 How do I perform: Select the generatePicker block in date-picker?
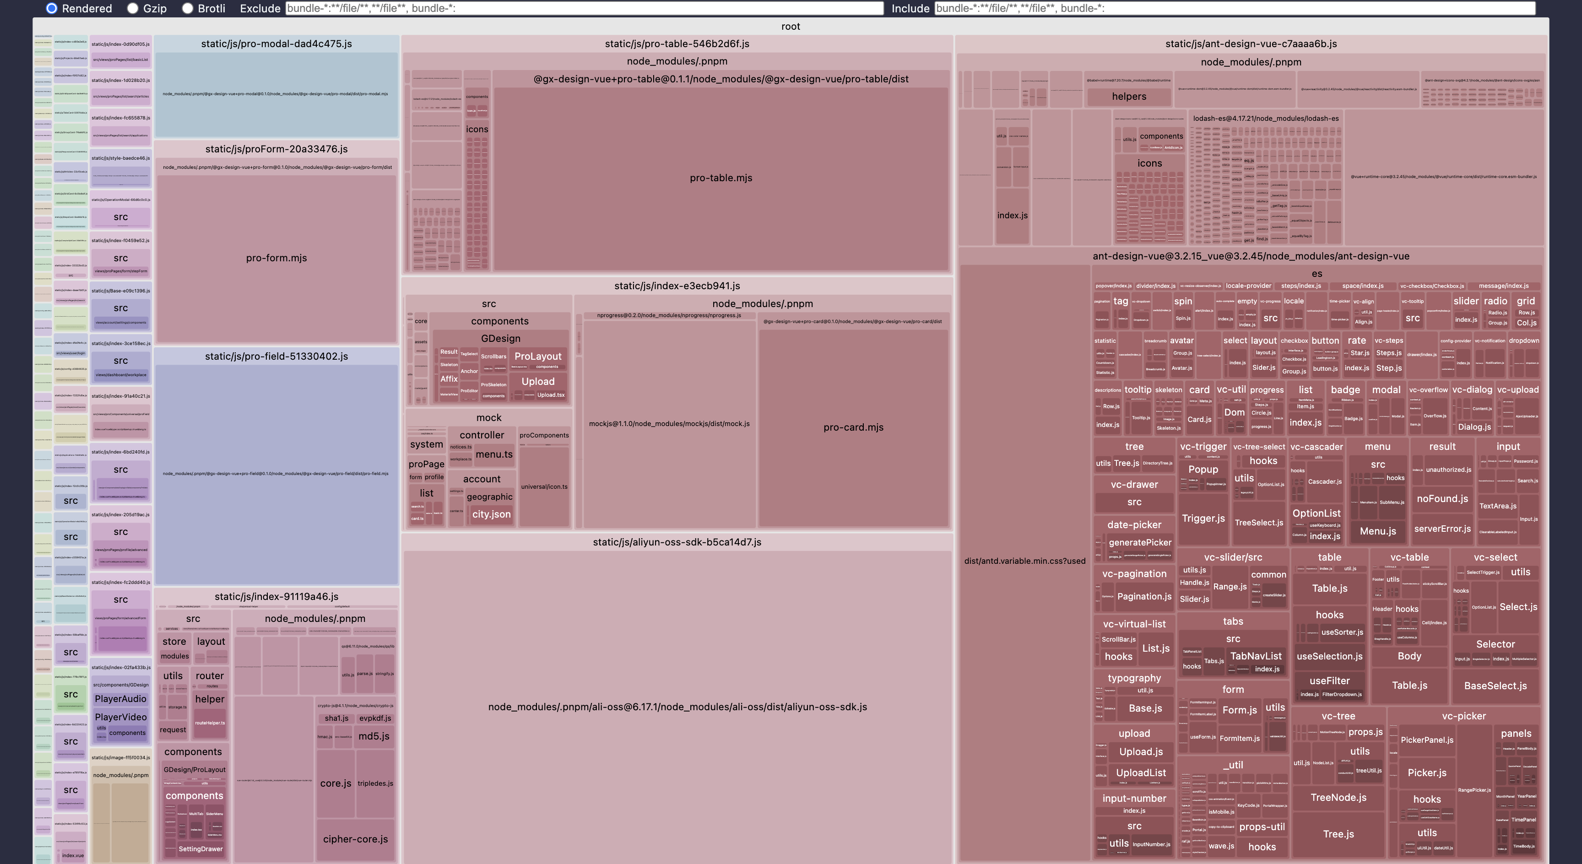coord(1140,542)
